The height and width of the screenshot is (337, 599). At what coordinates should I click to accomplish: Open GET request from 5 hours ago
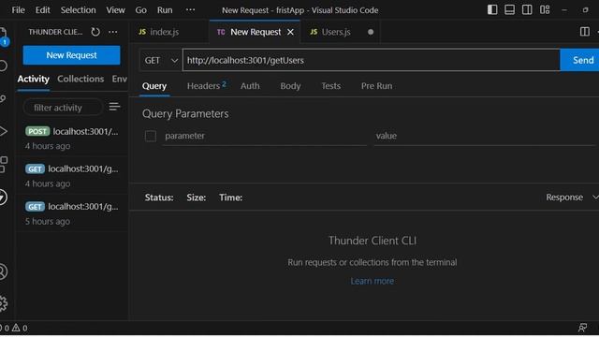(72, 213)
